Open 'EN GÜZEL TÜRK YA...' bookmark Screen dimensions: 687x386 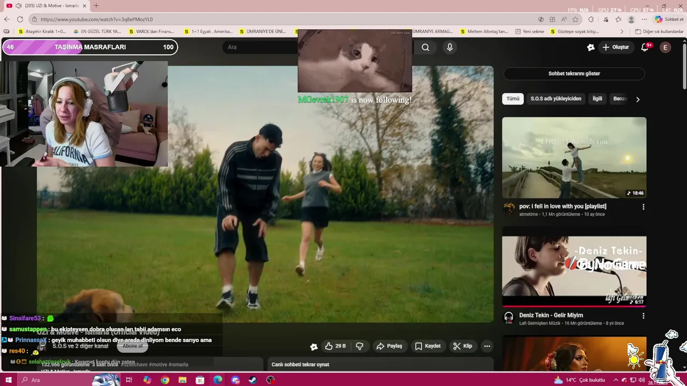pyautogui.click(x=97, y=32)
